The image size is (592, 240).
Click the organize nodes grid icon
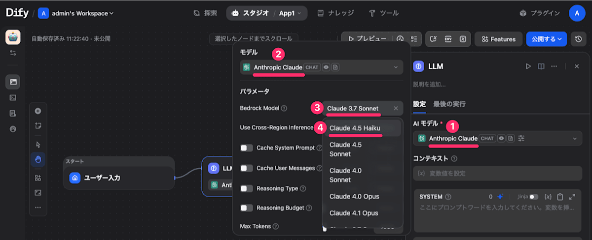[x=38, y=178]
